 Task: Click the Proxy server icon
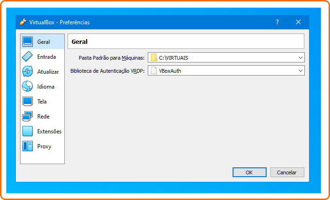tap(27, 146)
